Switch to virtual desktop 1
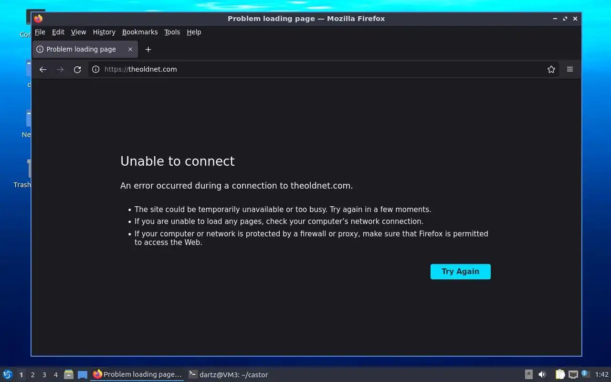This screenshot has width=611, height=382. pos(21,375)
